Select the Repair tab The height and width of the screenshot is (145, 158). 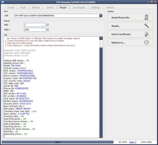tap(63, 7)
